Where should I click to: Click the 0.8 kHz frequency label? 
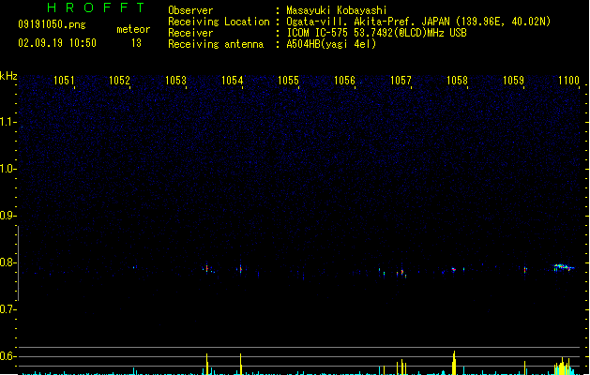pos(8,262)
